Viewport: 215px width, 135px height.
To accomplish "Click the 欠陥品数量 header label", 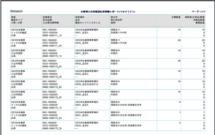I will pos(199,20).
